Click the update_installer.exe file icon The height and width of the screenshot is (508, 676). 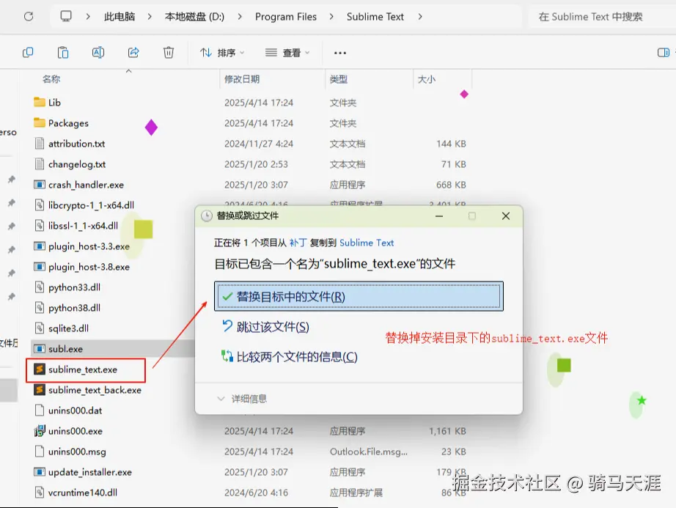(40, 472)
